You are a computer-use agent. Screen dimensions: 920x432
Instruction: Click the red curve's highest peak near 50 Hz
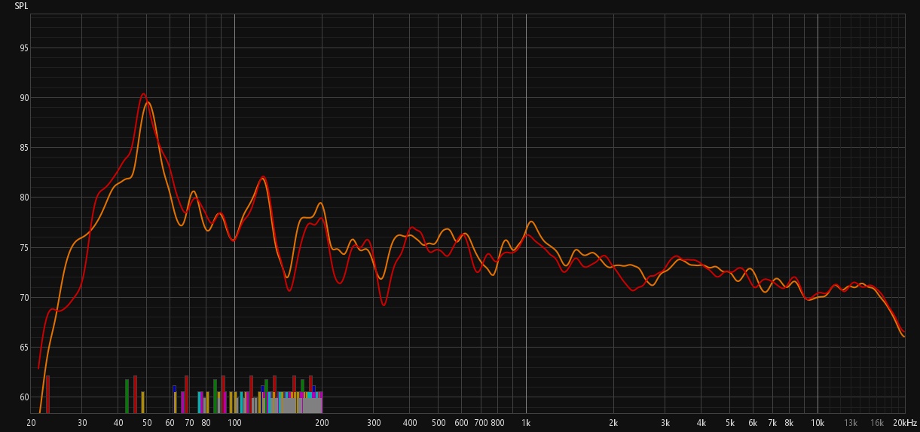143,94
